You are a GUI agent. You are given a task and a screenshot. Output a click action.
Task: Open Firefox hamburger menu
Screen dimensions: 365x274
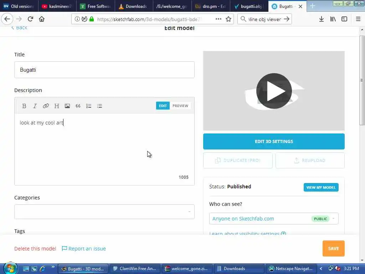point(358,19)
